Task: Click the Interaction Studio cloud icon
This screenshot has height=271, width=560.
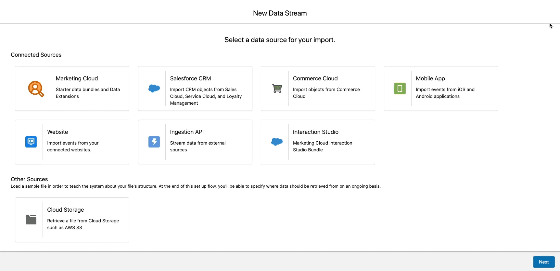Action: point(277,142)
